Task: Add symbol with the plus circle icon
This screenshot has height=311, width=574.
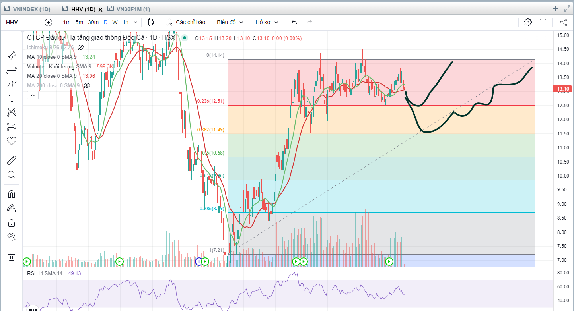Action: pyautogui.click(x=48, y=22)
